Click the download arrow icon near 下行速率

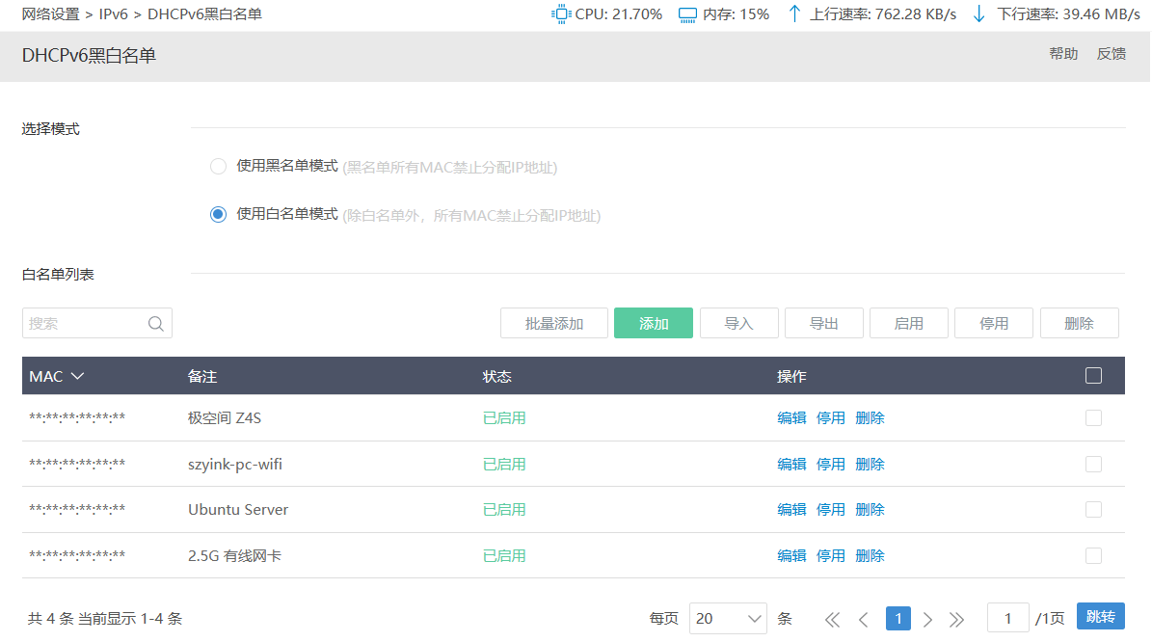pos(978,13)
